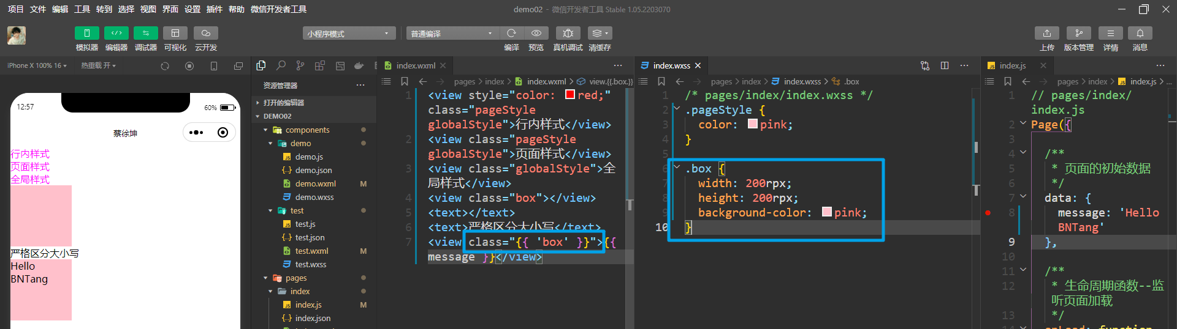
Task: Open the Clear Cache (清缓存) dropdown
Action: click(600, 33)
